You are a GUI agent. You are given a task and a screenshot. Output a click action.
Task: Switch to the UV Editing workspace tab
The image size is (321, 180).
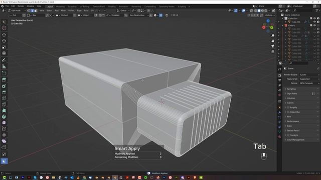coord(84,6)
